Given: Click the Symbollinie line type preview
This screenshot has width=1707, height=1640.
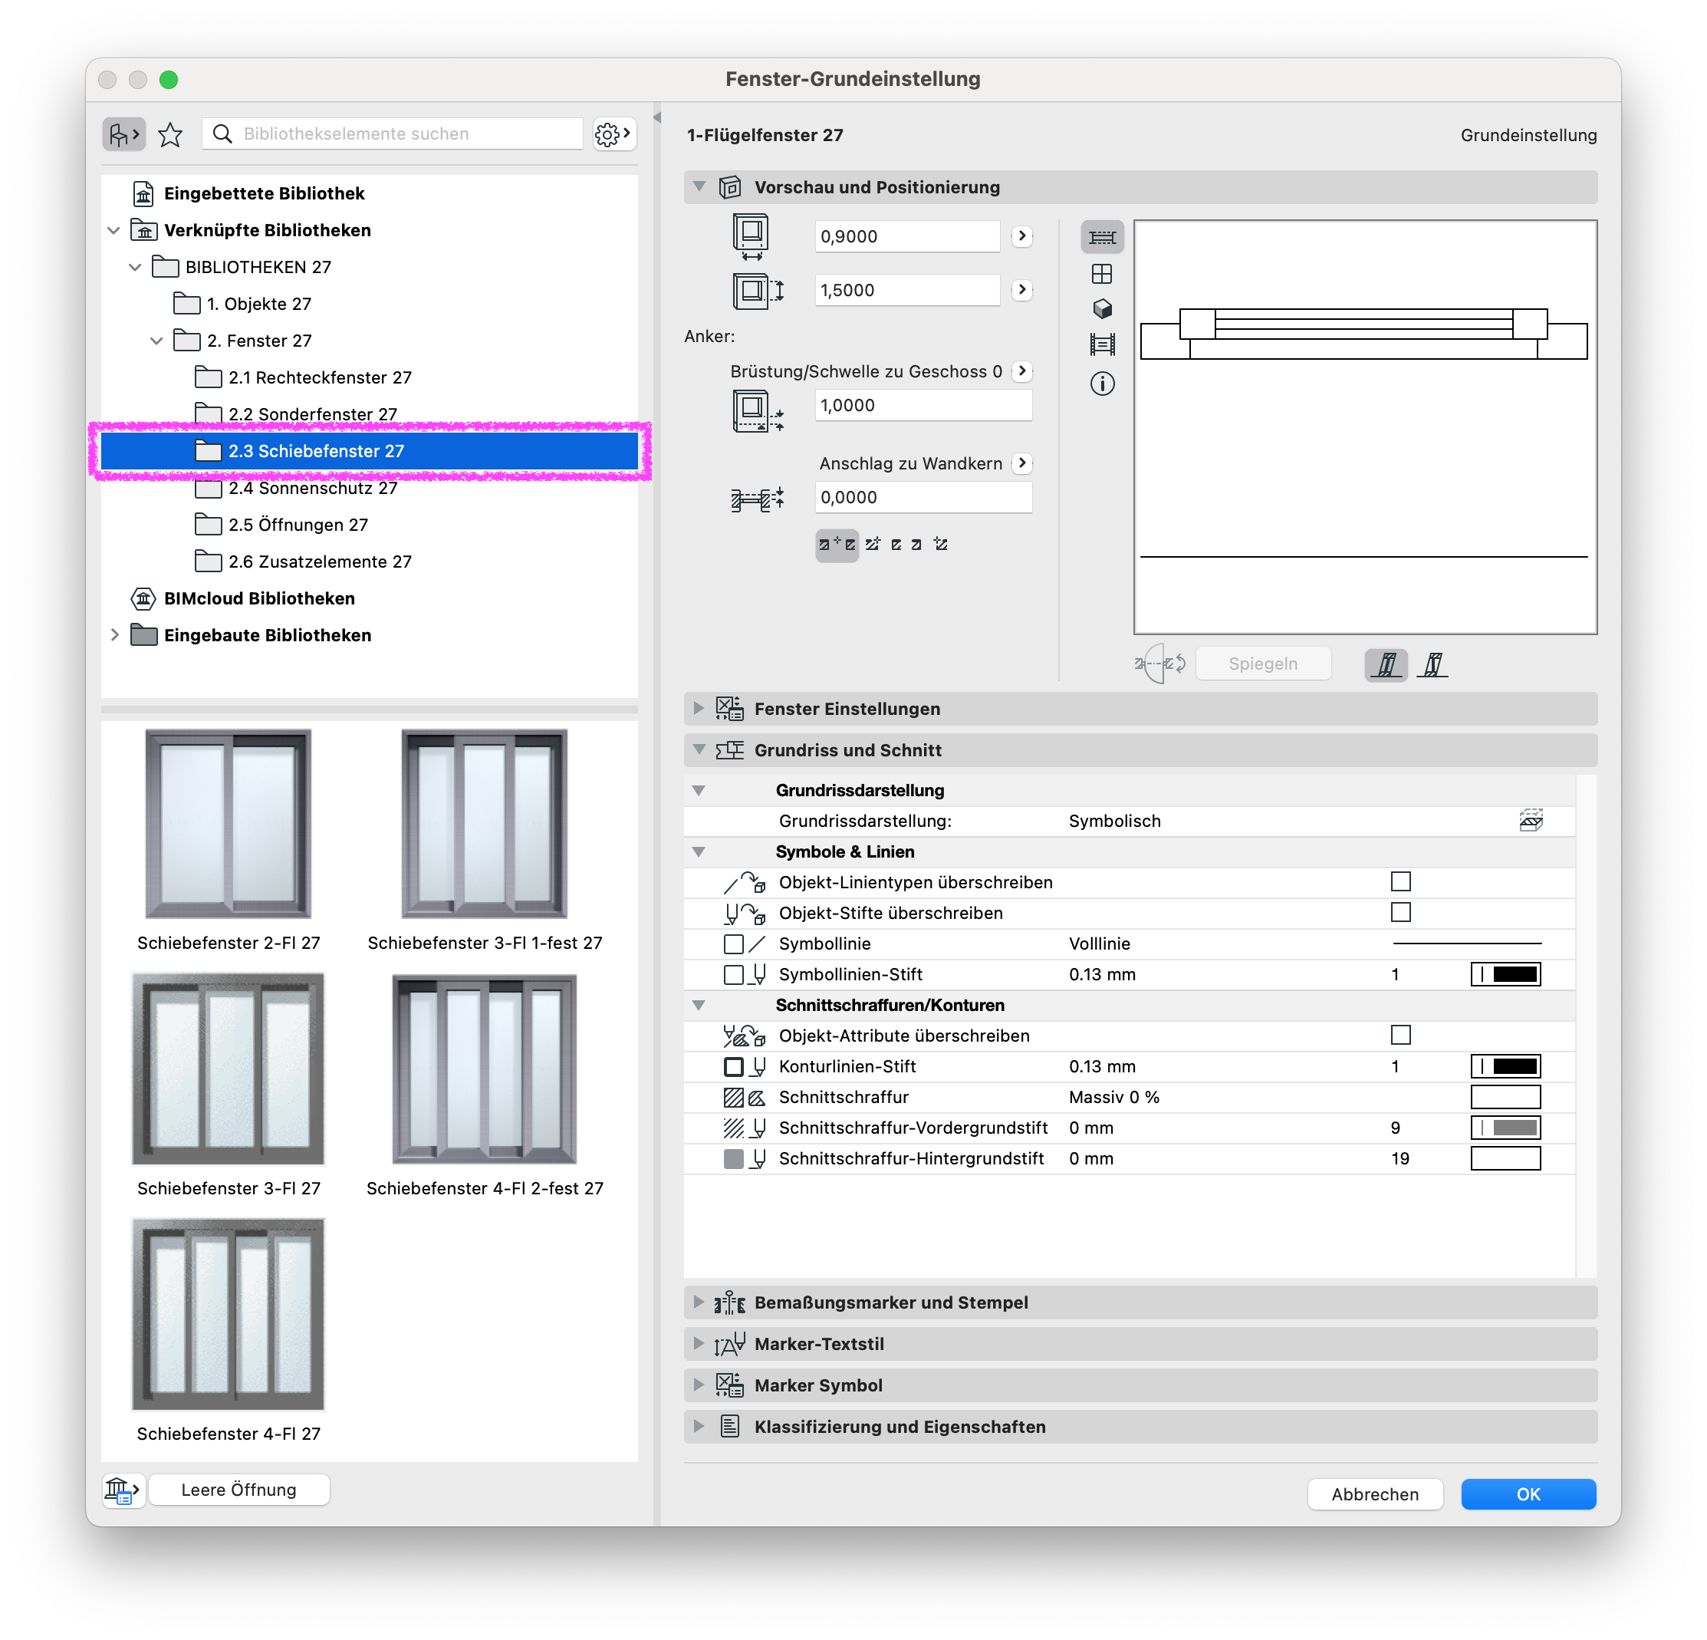Looking at the screenshot, I should (x=1467, y=943).
